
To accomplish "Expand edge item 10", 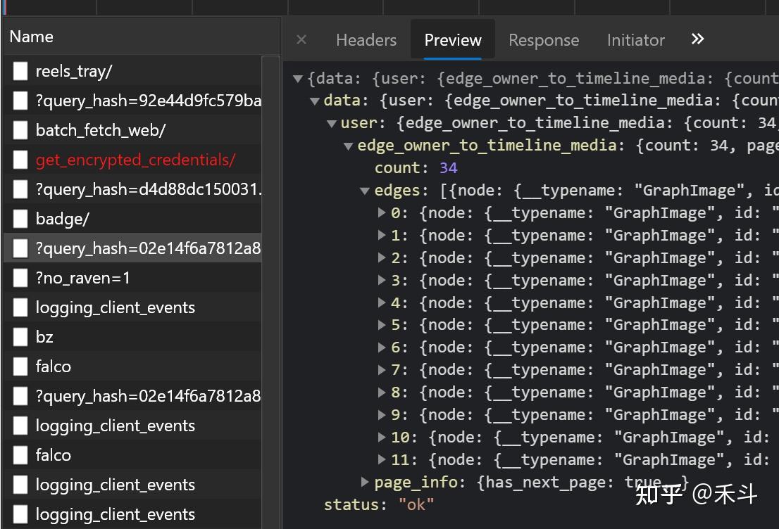I will 382,437.
